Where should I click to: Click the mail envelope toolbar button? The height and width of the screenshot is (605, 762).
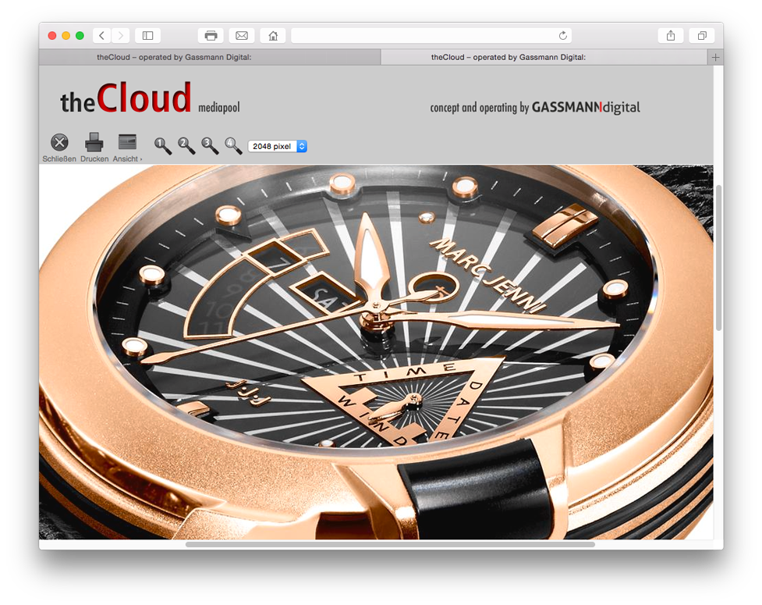[x=242, y=36]
